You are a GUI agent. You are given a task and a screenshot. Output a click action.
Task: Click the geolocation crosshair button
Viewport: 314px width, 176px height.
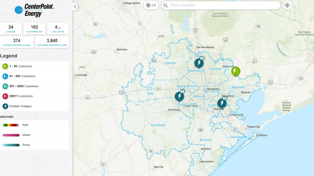pos(287,5)
